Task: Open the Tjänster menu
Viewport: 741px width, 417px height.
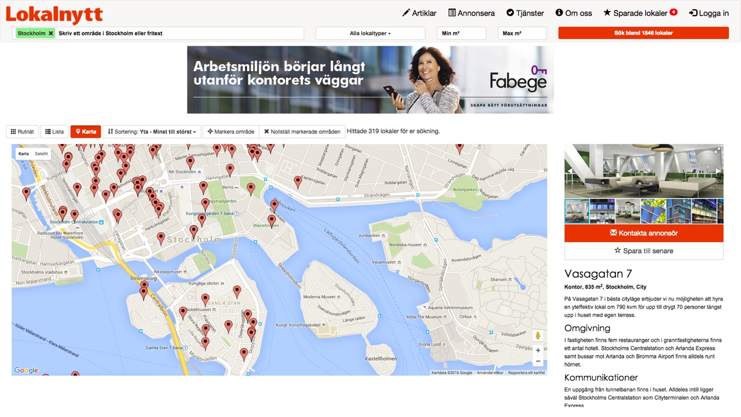Action: tap(525, 13)
